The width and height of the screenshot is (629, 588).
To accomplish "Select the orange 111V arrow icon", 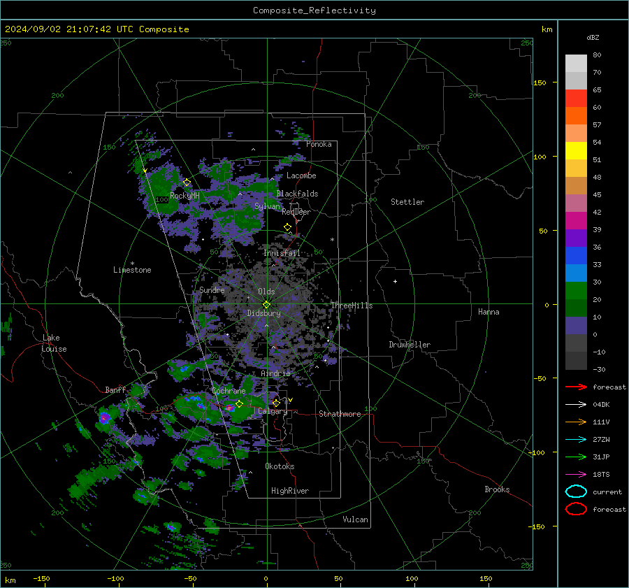I will [576, 422].
